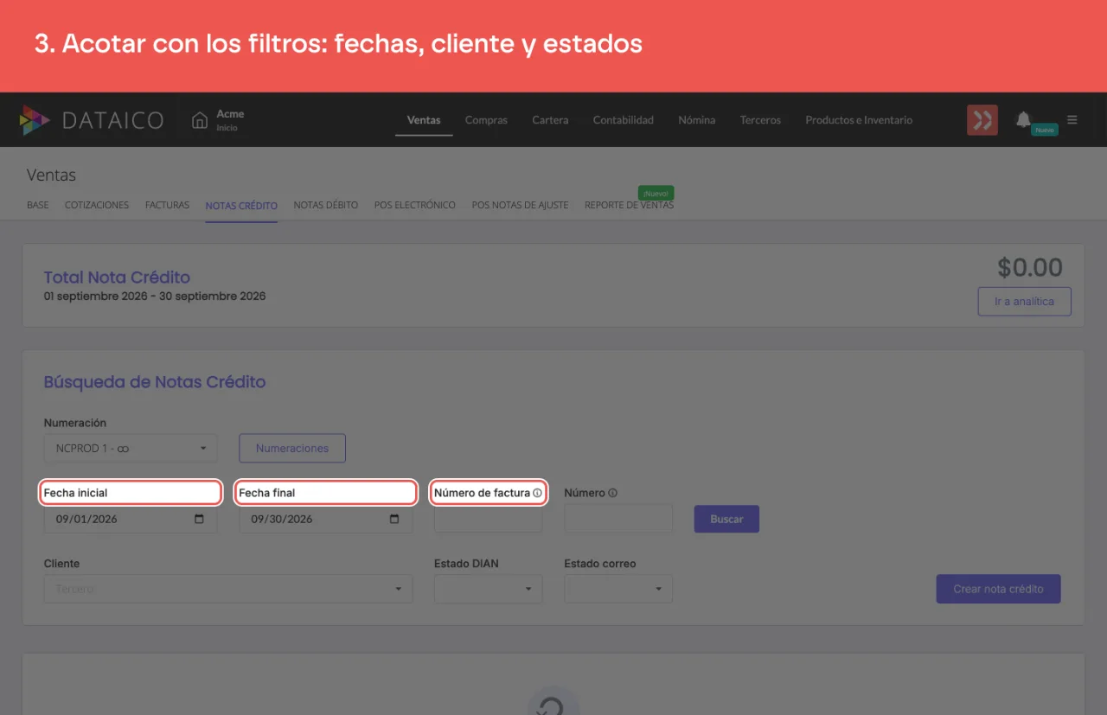
Task: Click the red double-arrow icon
Action: (982, 120)
